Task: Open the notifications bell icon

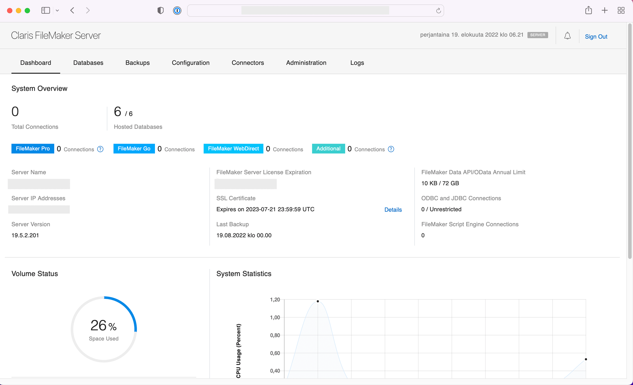Action: (x=567, y=36)
